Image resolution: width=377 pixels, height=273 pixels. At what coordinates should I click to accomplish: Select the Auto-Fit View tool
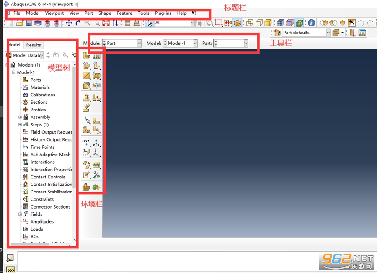(106, 23)
